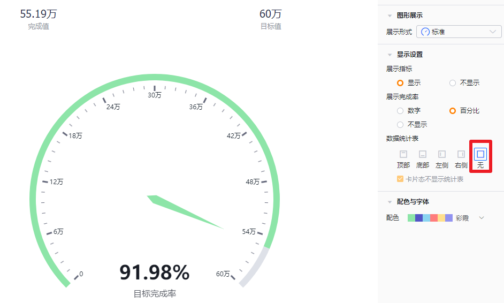This screenshot has width=504, height=303.
Task: Select the 顶部 statistics table position icon
Action: point(403,154)
